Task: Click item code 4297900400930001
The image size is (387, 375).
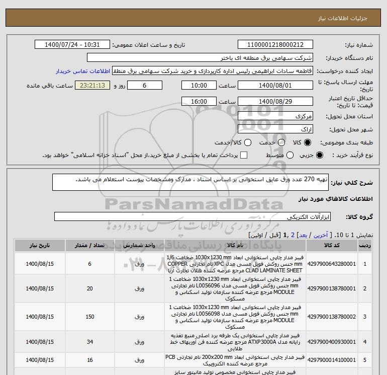Action: pyautogui.click(x=332, y=342)
